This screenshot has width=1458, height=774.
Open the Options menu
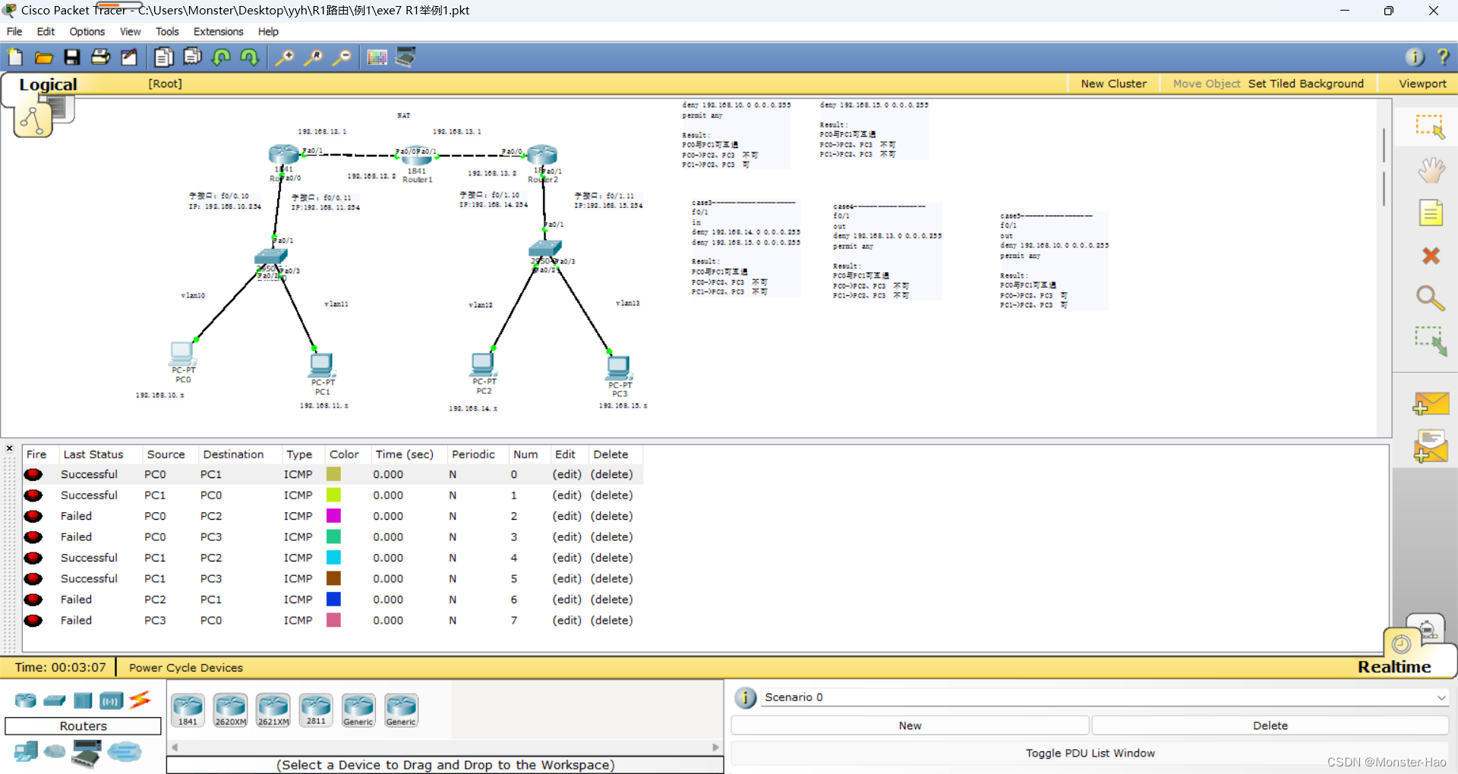pyautogui.click(x=87, y=32)
